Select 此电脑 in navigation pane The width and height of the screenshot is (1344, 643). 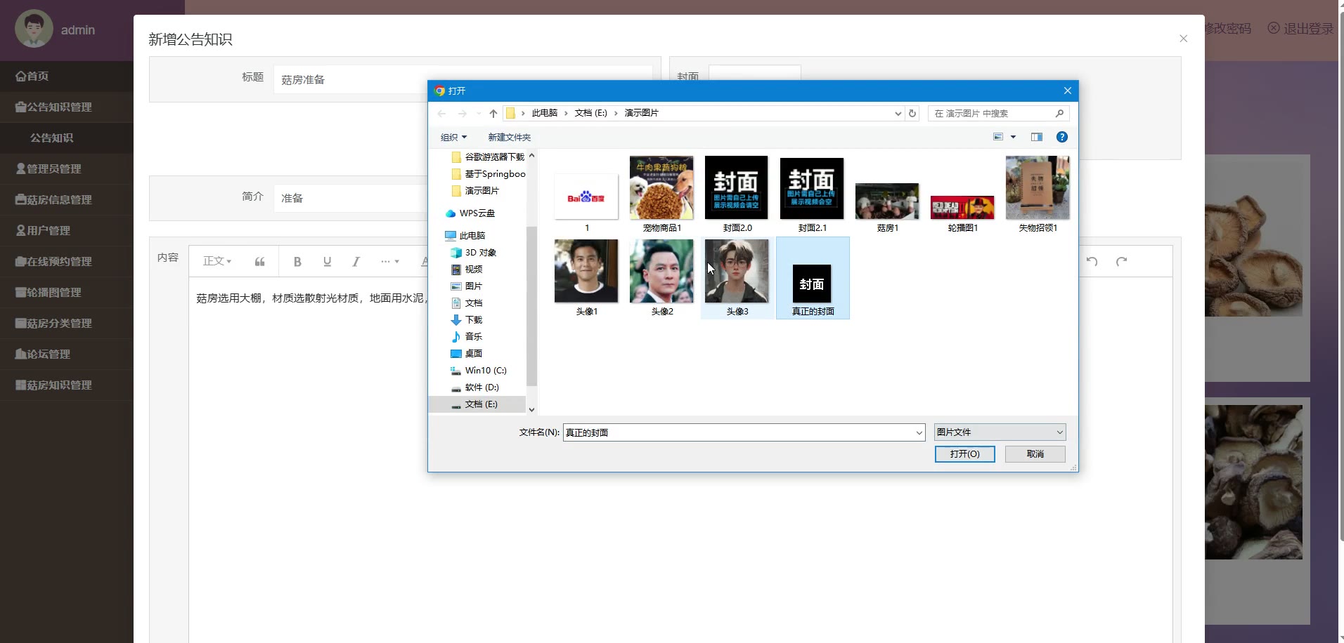click(x=465, y=235)
